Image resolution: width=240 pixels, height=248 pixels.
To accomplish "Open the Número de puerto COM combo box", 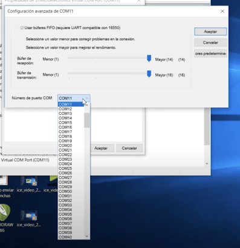I will [74, 98].
